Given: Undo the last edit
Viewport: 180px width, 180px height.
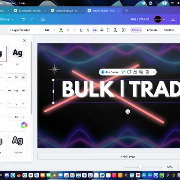Looking at the screenshot, I should click(x=23, y=19).
